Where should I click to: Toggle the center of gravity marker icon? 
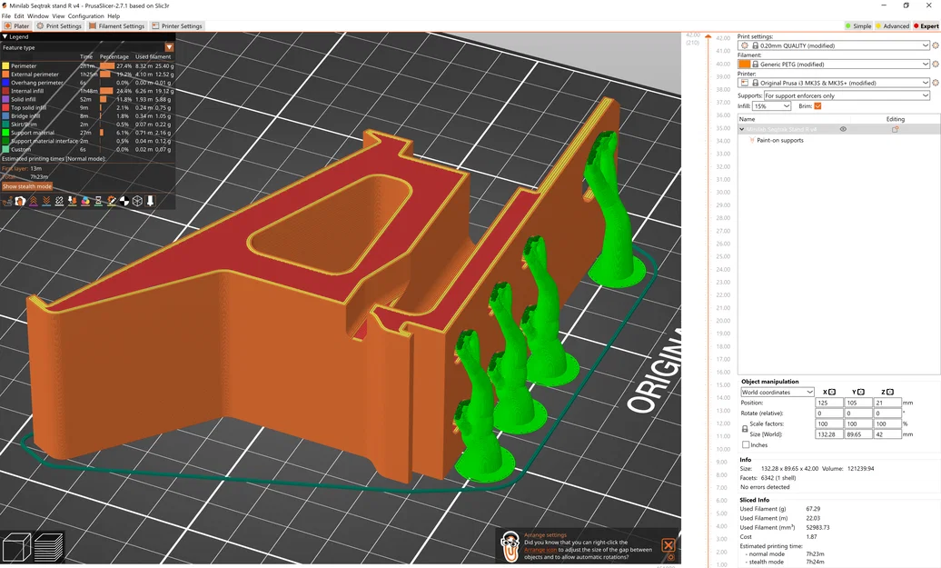tap(124, 201)
